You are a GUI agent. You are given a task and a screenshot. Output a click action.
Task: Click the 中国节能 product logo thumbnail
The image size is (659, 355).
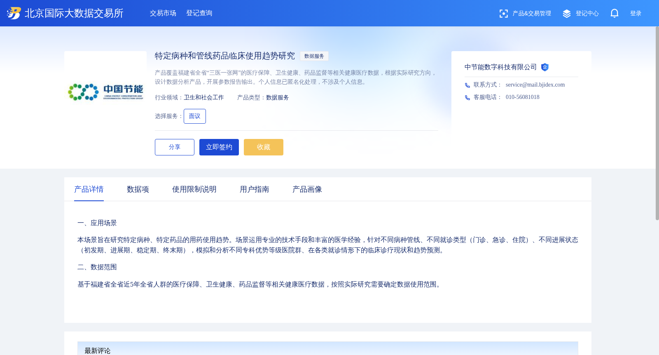[105, 92]
